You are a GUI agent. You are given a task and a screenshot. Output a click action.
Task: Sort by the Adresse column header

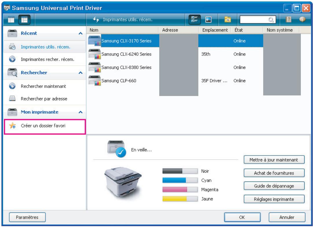point(179,30)
